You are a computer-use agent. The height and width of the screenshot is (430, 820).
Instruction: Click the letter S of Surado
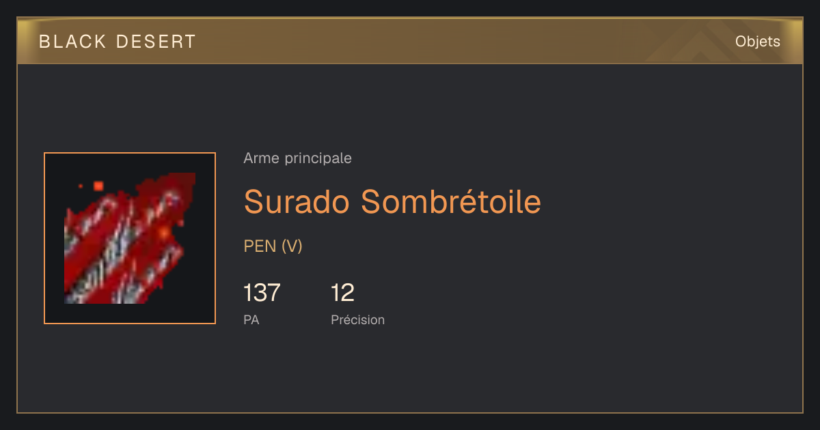point(254,201)
